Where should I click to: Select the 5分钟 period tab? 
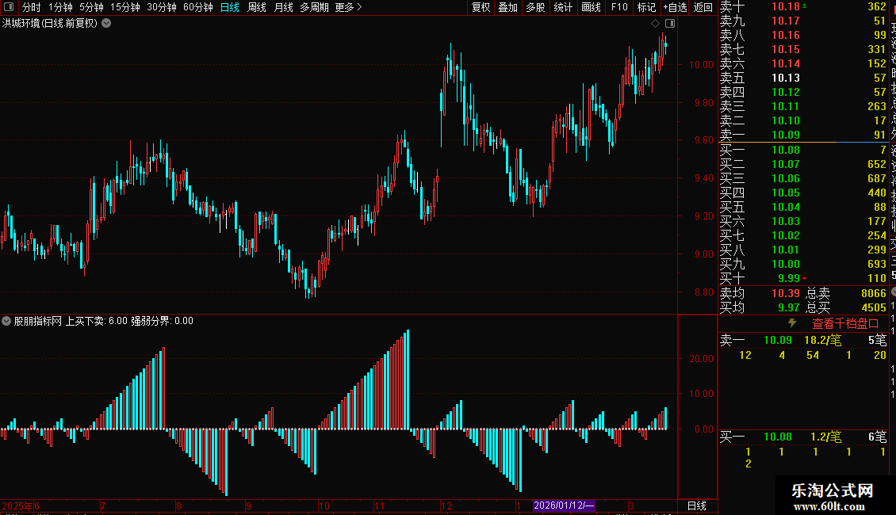(91, 7)
